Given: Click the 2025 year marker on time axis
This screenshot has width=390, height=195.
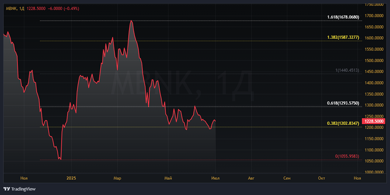Looking at the screenshot, I should (71, 178).
